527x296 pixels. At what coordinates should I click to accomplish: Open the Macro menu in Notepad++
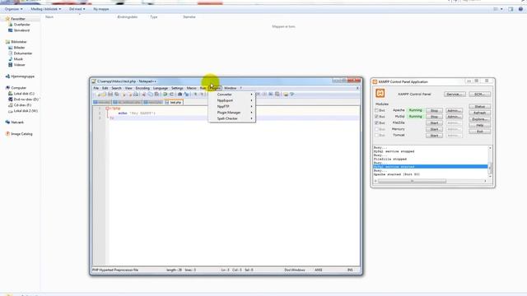pyautogui.click(x=191, y=88)
